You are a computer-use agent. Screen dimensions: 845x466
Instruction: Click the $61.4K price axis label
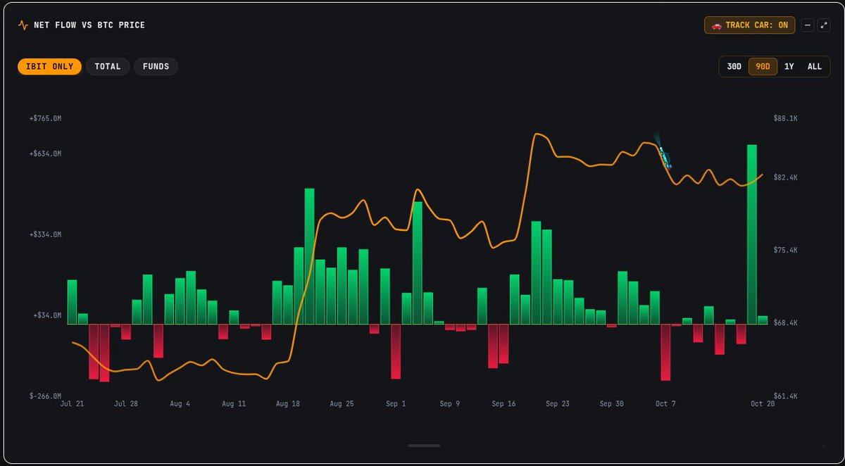[x=785, y=396]
